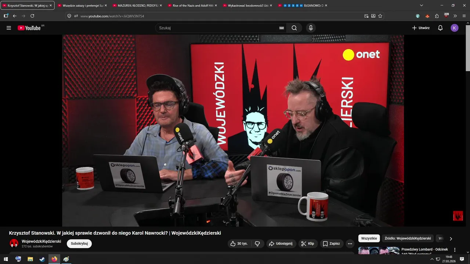
Task: Like the video (30 tys.)
Action: 239,243
